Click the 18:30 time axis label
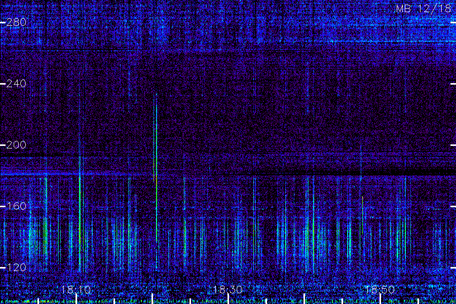Screen dimensions: 456x304 [227, 290]
